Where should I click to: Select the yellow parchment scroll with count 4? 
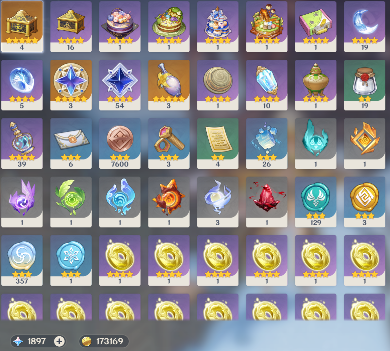[x=218, y=143]
